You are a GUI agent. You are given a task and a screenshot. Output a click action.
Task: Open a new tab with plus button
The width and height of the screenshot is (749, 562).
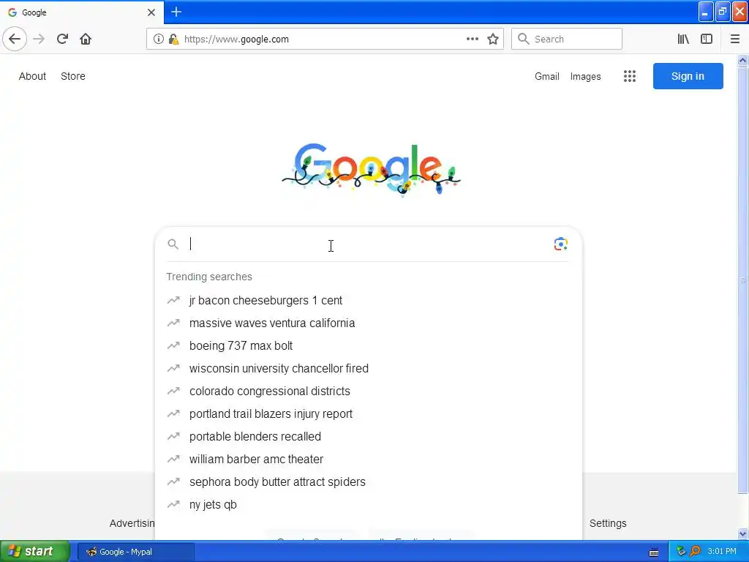tap(176, 12)
